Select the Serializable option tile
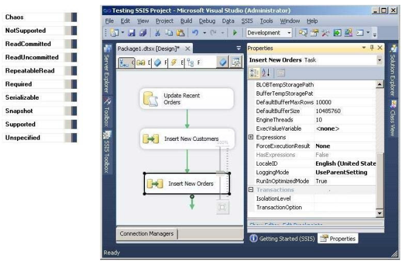404x263 pixels. 40,97
